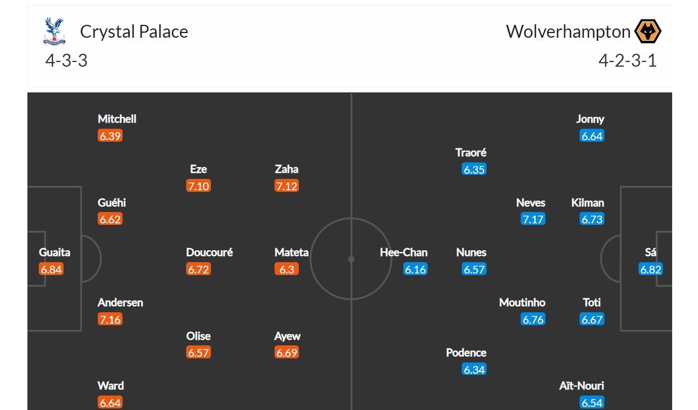
Task: Click Mateta's 6.3 rating badge
Action: click(286, 269)
